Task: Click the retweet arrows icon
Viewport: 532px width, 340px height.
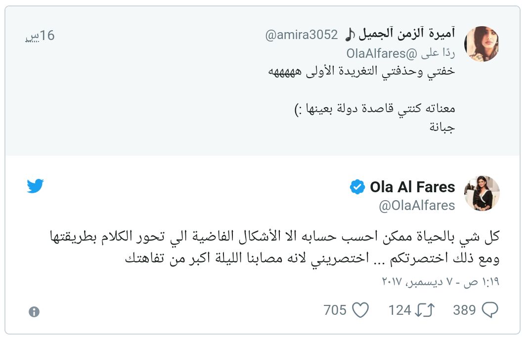Action: 425,310
